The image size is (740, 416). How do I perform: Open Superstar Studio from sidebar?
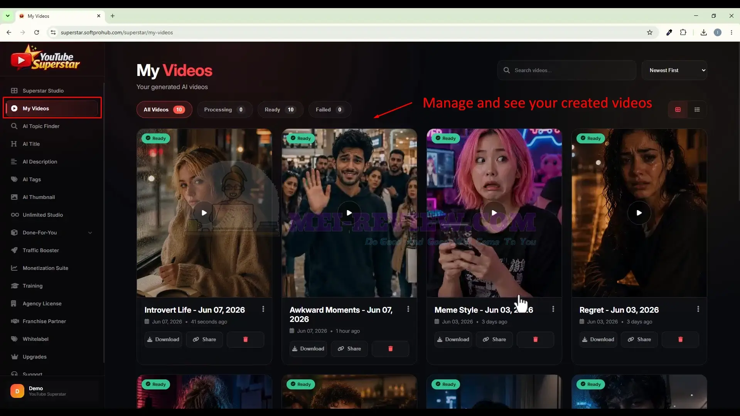[x=52, y=91]
